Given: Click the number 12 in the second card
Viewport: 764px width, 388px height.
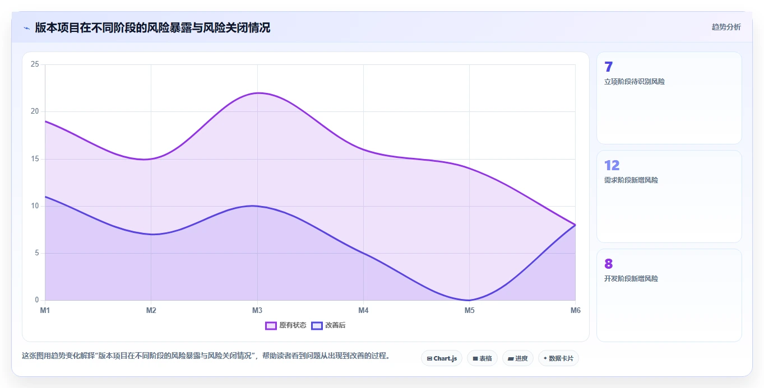Looking at the screenshot, I should coord(612,165).
